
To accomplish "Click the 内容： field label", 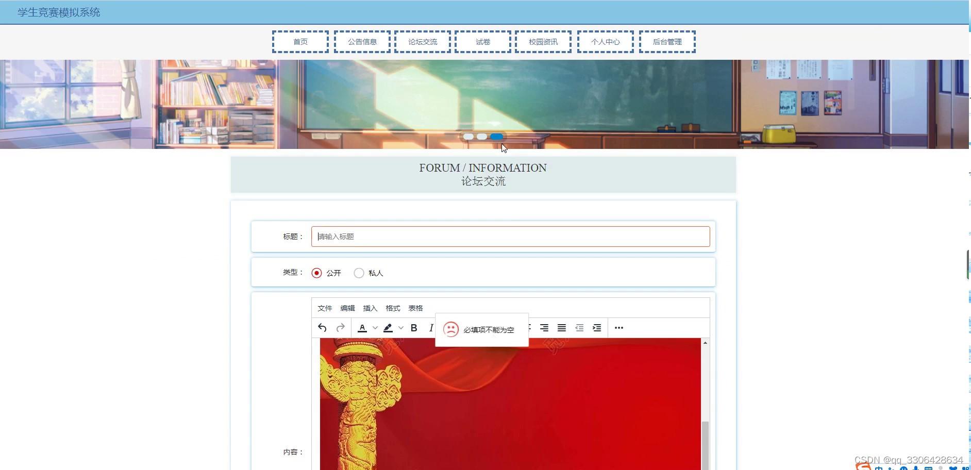I will 293,452.
